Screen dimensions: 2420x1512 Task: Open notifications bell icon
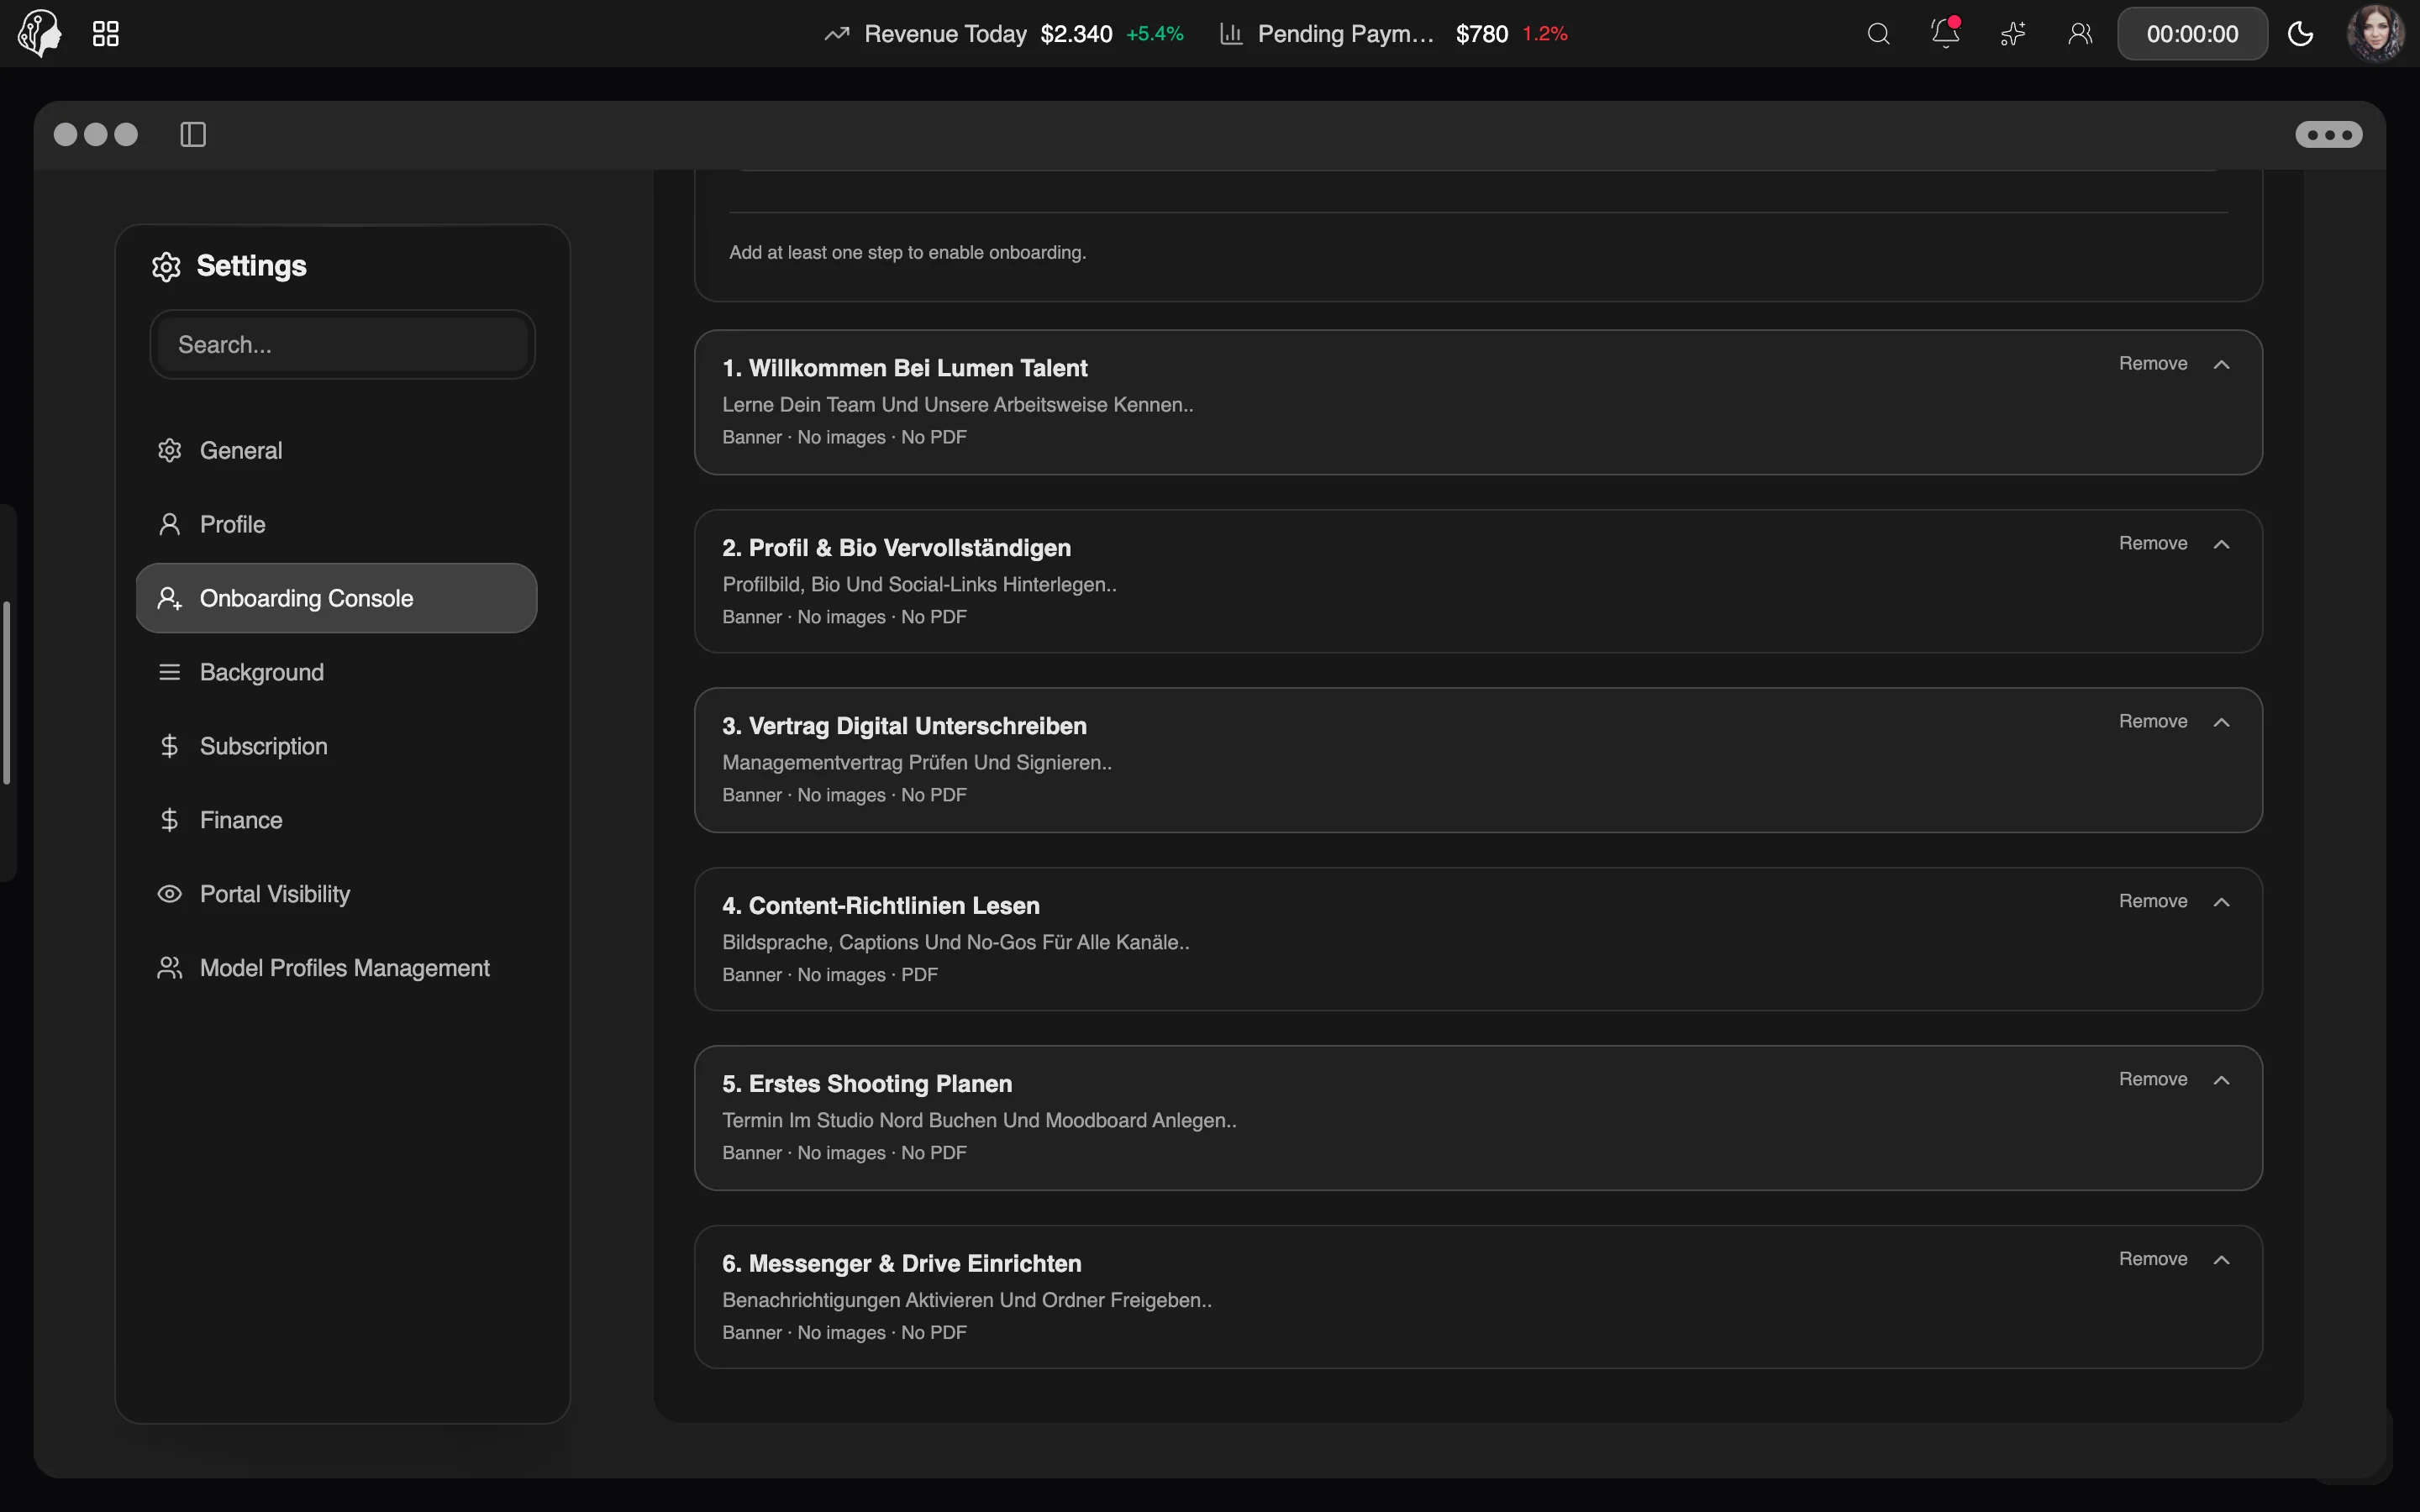(x=1945, y=33)
